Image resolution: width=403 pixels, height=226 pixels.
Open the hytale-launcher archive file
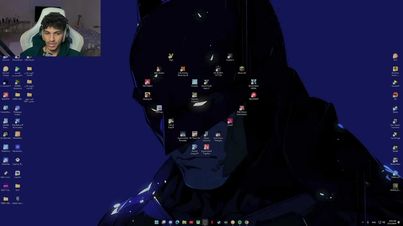pos(17,201)
